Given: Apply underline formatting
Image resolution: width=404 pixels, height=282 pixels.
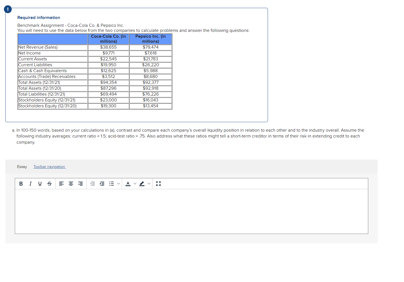Looking at the screenshot, I should click(40, 184).
